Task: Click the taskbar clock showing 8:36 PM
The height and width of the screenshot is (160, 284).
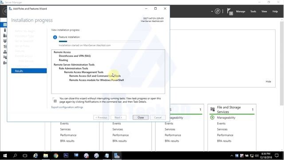Action: 266,156
